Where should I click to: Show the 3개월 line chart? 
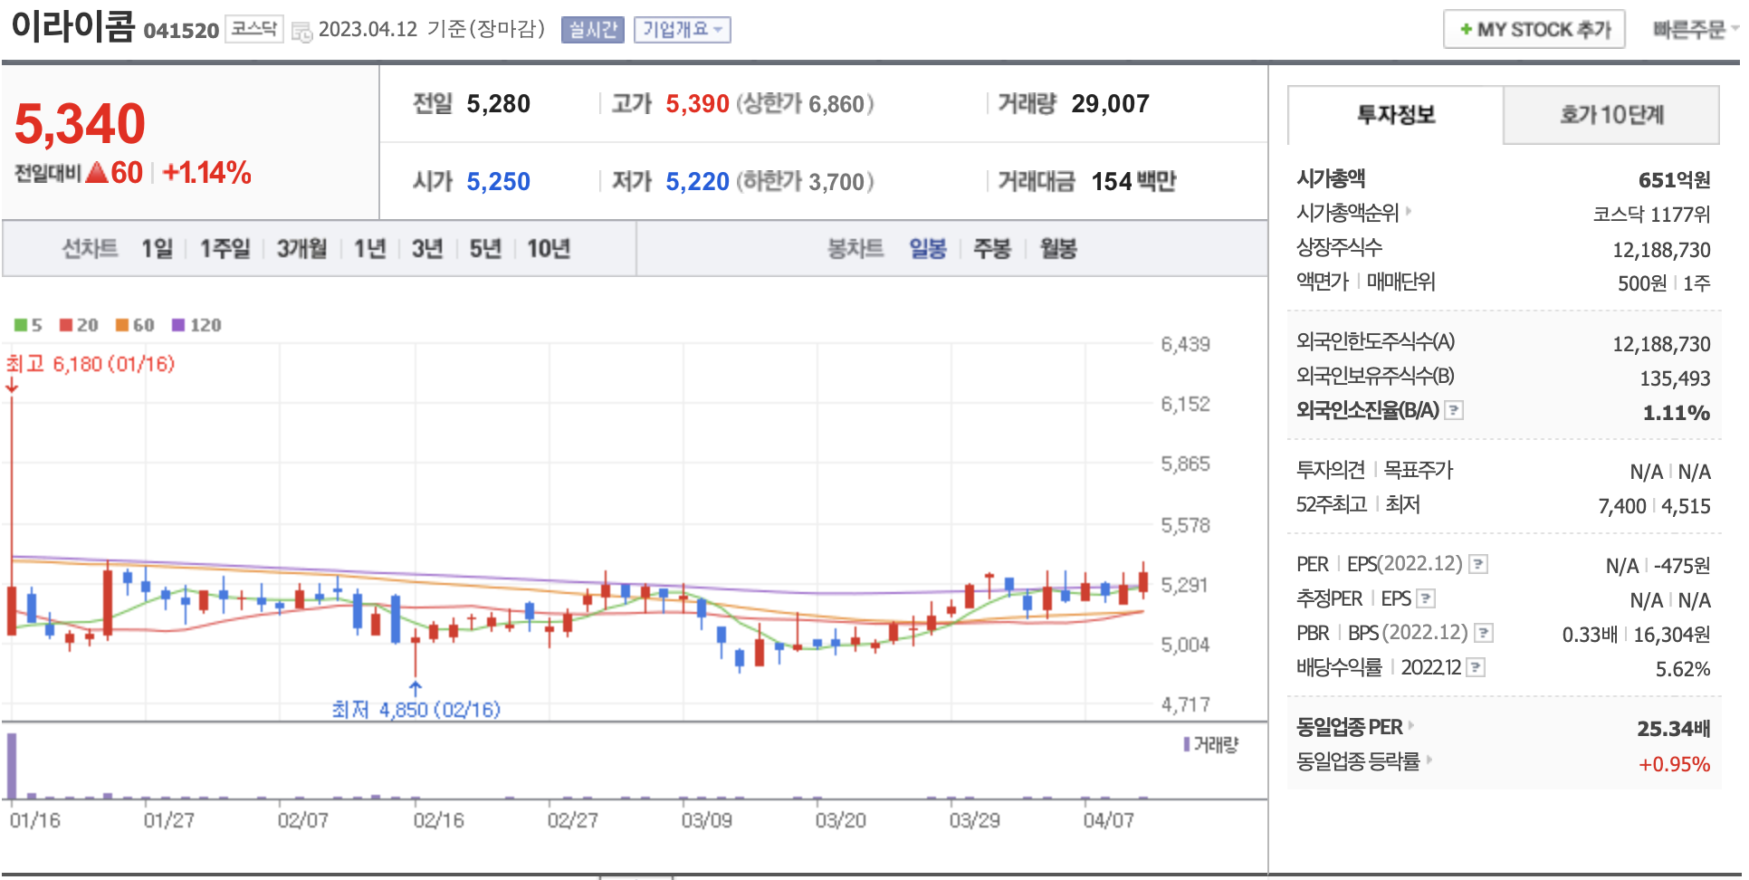pyautogui.click(x=301, y=249)
